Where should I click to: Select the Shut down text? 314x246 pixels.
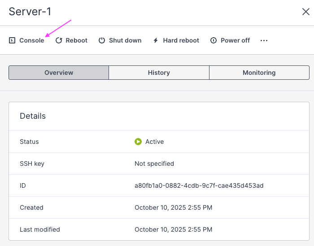(125, 40)
